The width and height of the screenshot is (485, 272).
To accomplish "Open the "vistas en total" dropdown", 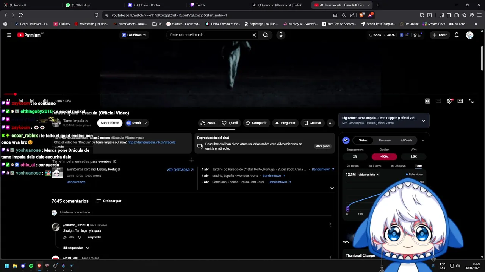I will 369,175.
